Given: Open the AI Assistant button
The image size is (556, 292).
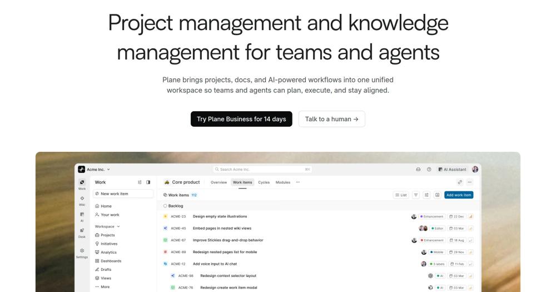Looking at the screenshot, I should [452, 170].
